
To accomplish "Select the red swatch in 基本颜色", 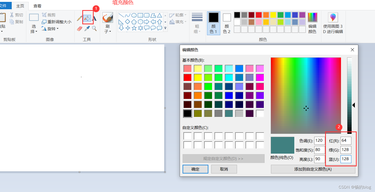I will (x=188, y=77).
